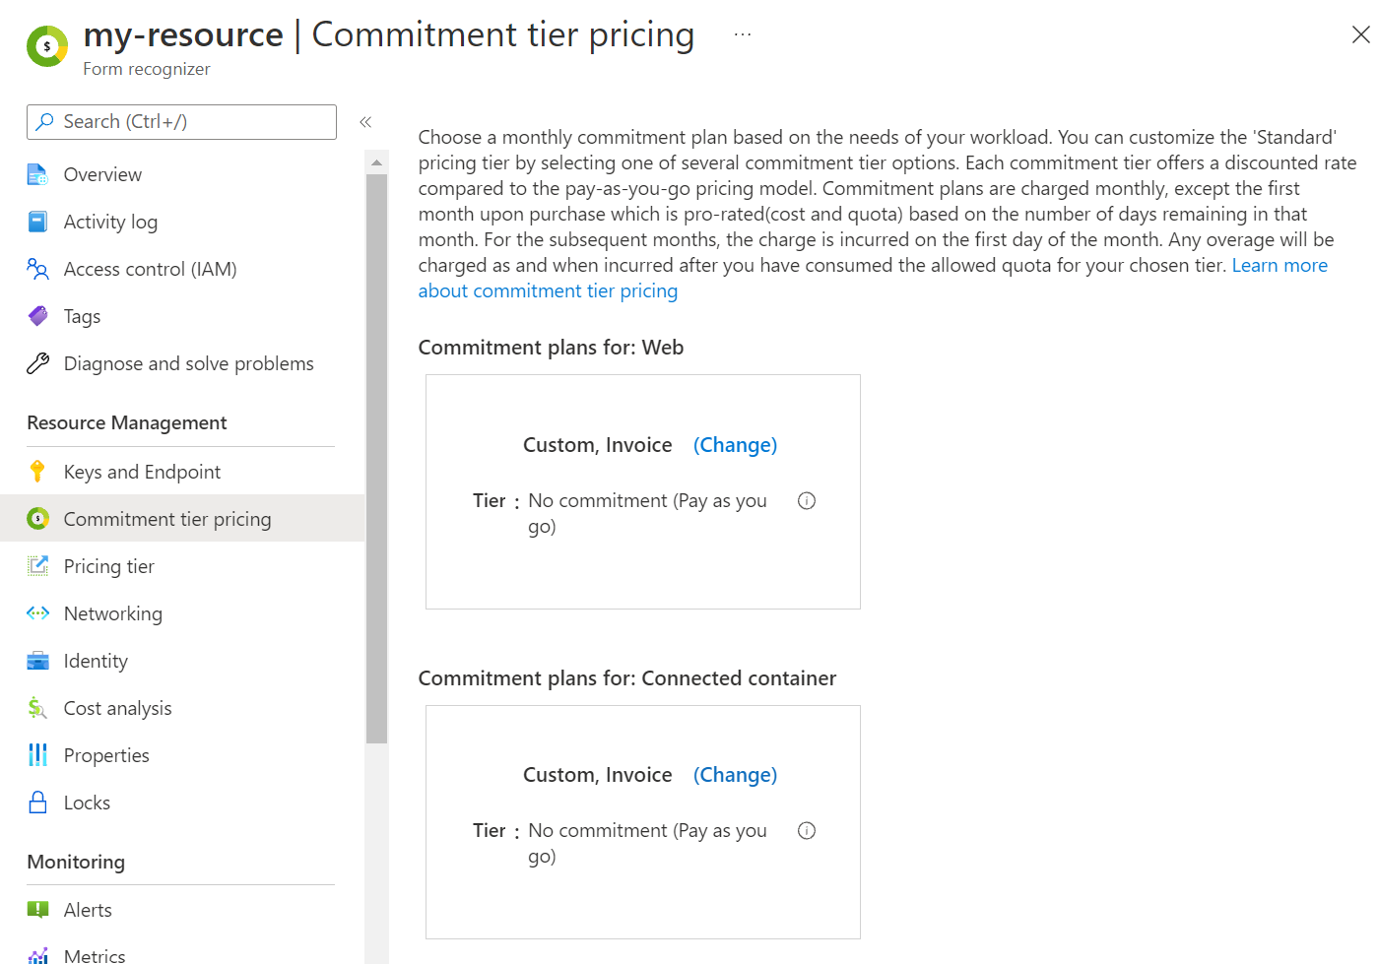
Task: Click the Tags icon
Action: (37, 316)
